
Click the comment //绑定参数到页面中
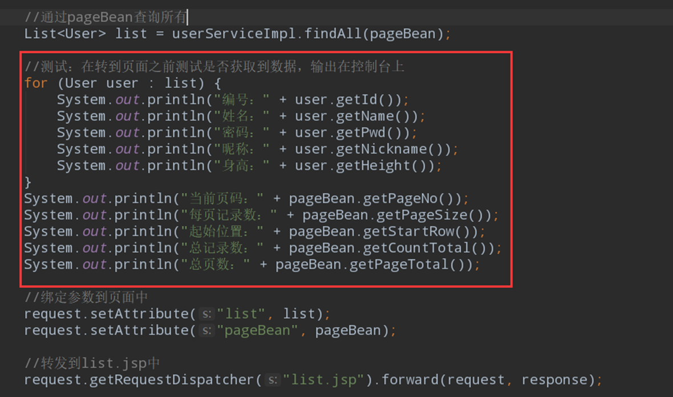pyautogui.click(x=84, y=297)
